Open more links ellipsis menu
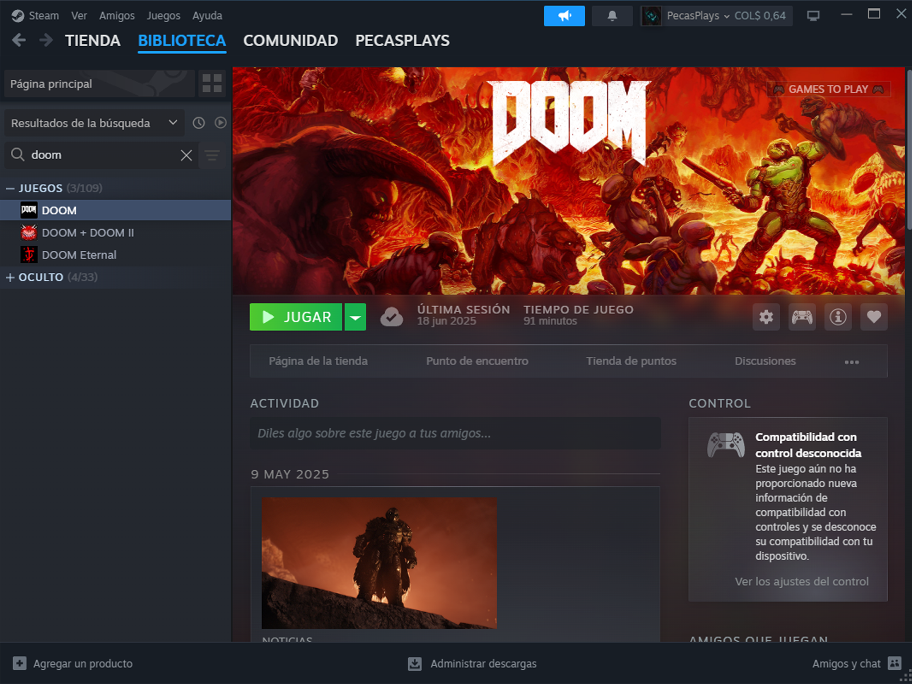The height and width of the screenshot is (684, 912). (852, 362)
